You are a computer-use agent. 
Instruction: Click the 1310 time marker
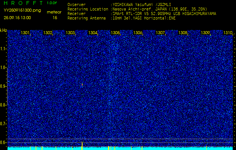click(x=228, y=33)
